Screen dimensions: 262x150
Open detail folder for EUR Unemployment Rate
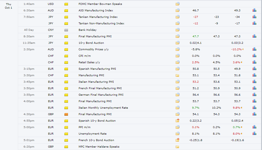[178, 134]
